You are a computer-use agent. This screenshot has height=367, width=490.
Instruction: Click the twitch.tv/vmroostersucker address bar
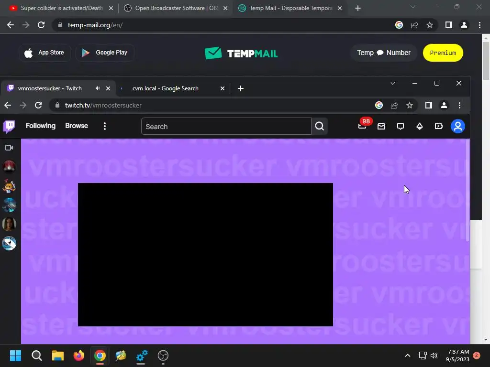pyautogui.click(x=212, y=106)
